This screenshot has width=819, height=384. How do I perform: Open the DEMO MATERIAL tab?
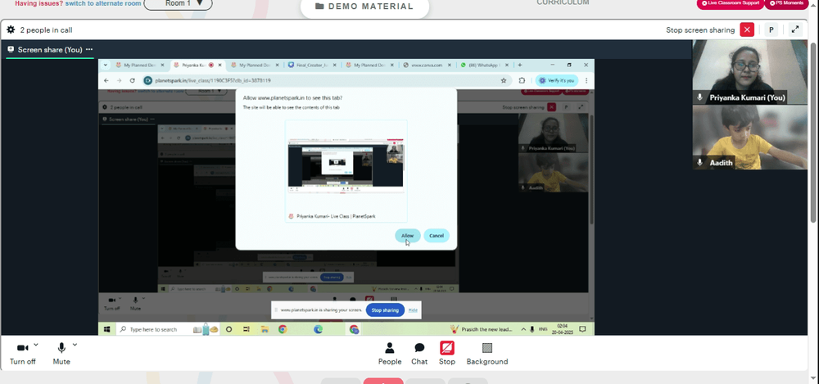tap(364, 7)
